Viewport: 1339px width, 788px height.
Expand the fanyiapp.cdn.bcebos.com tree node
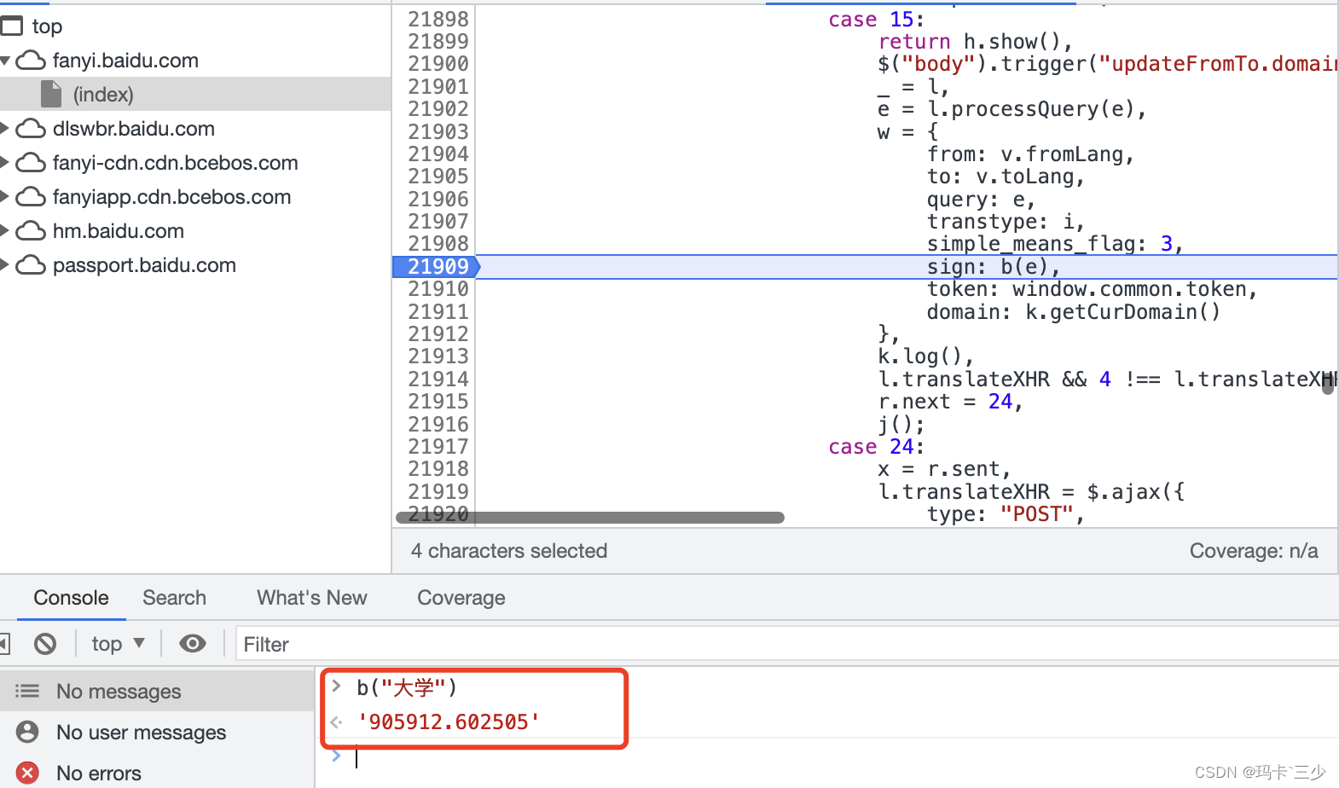tap(4, 197)
